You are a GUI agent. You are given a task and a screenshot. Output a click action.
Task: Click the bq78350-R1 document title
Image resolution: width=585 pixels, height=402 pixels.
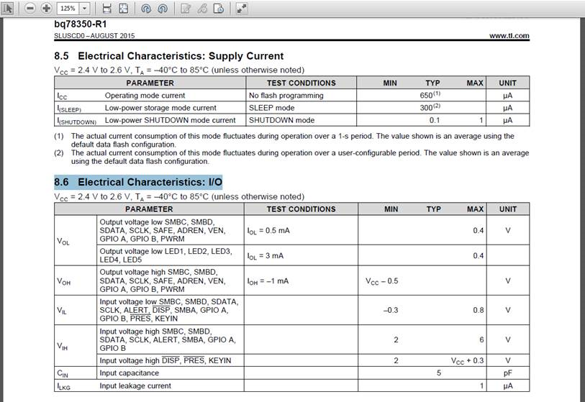(80, 24)
